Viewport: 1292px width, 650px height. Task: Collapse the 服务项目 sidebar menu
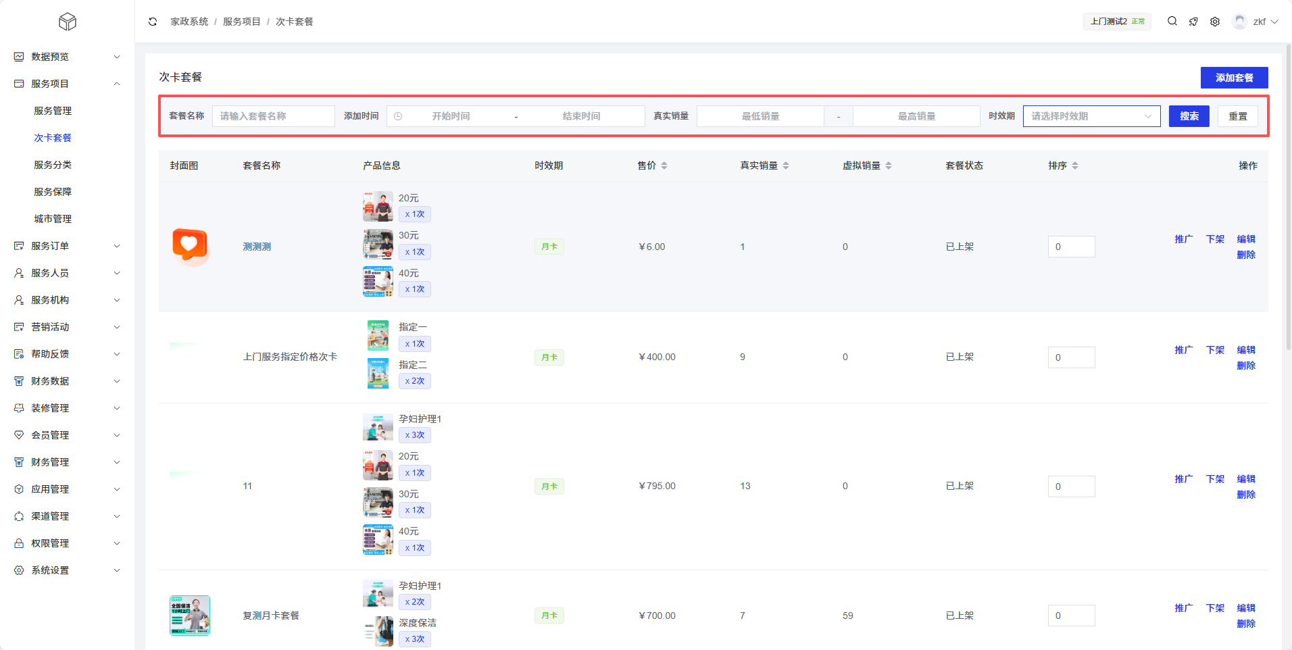(x=67, y=84)
